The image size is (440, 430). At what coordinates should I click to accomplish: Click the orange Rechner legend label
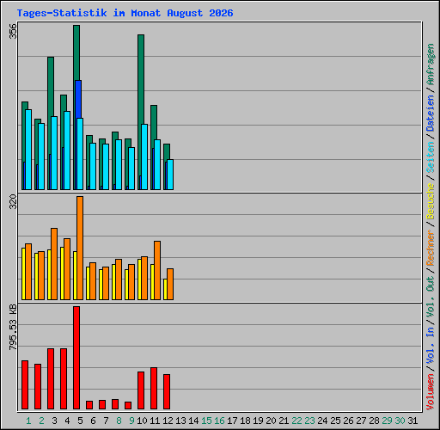coord(431,248)
